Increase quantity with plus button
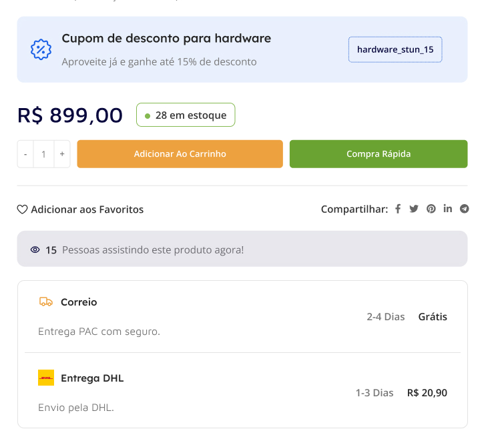The width and height of the screenshot is (486, 445). (62, 154)
